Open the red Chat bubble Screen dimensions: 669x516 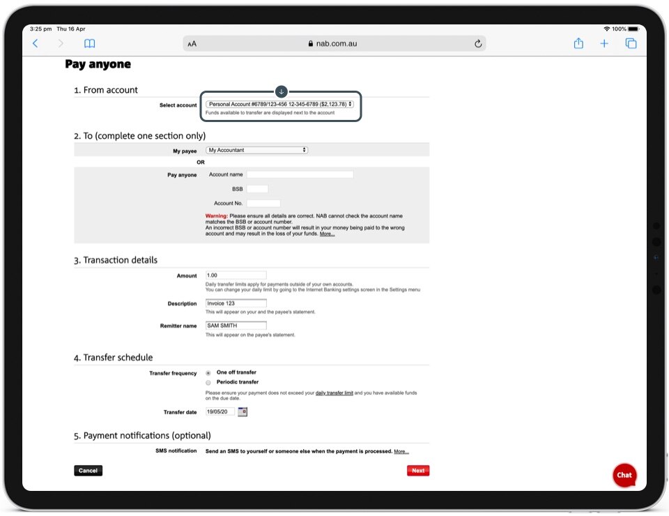(x=624, y=475)
